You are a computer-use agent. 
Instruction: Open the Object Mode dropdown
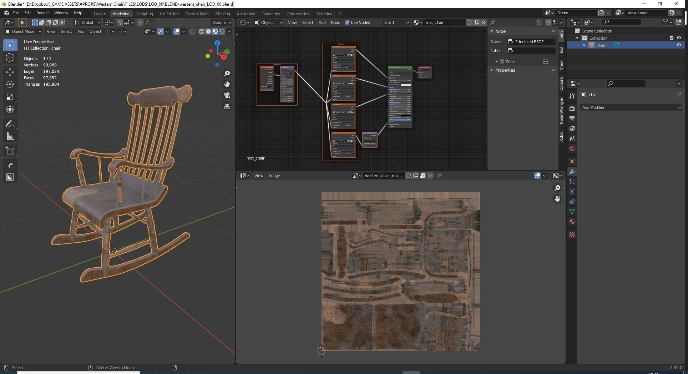pos(23,31)
